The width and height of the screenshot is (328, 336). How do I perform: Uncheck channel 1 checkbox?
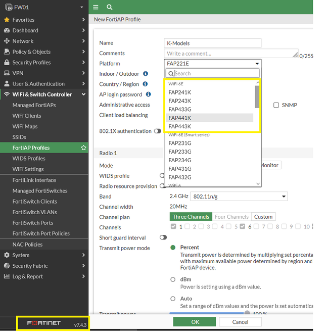[173, 226]
